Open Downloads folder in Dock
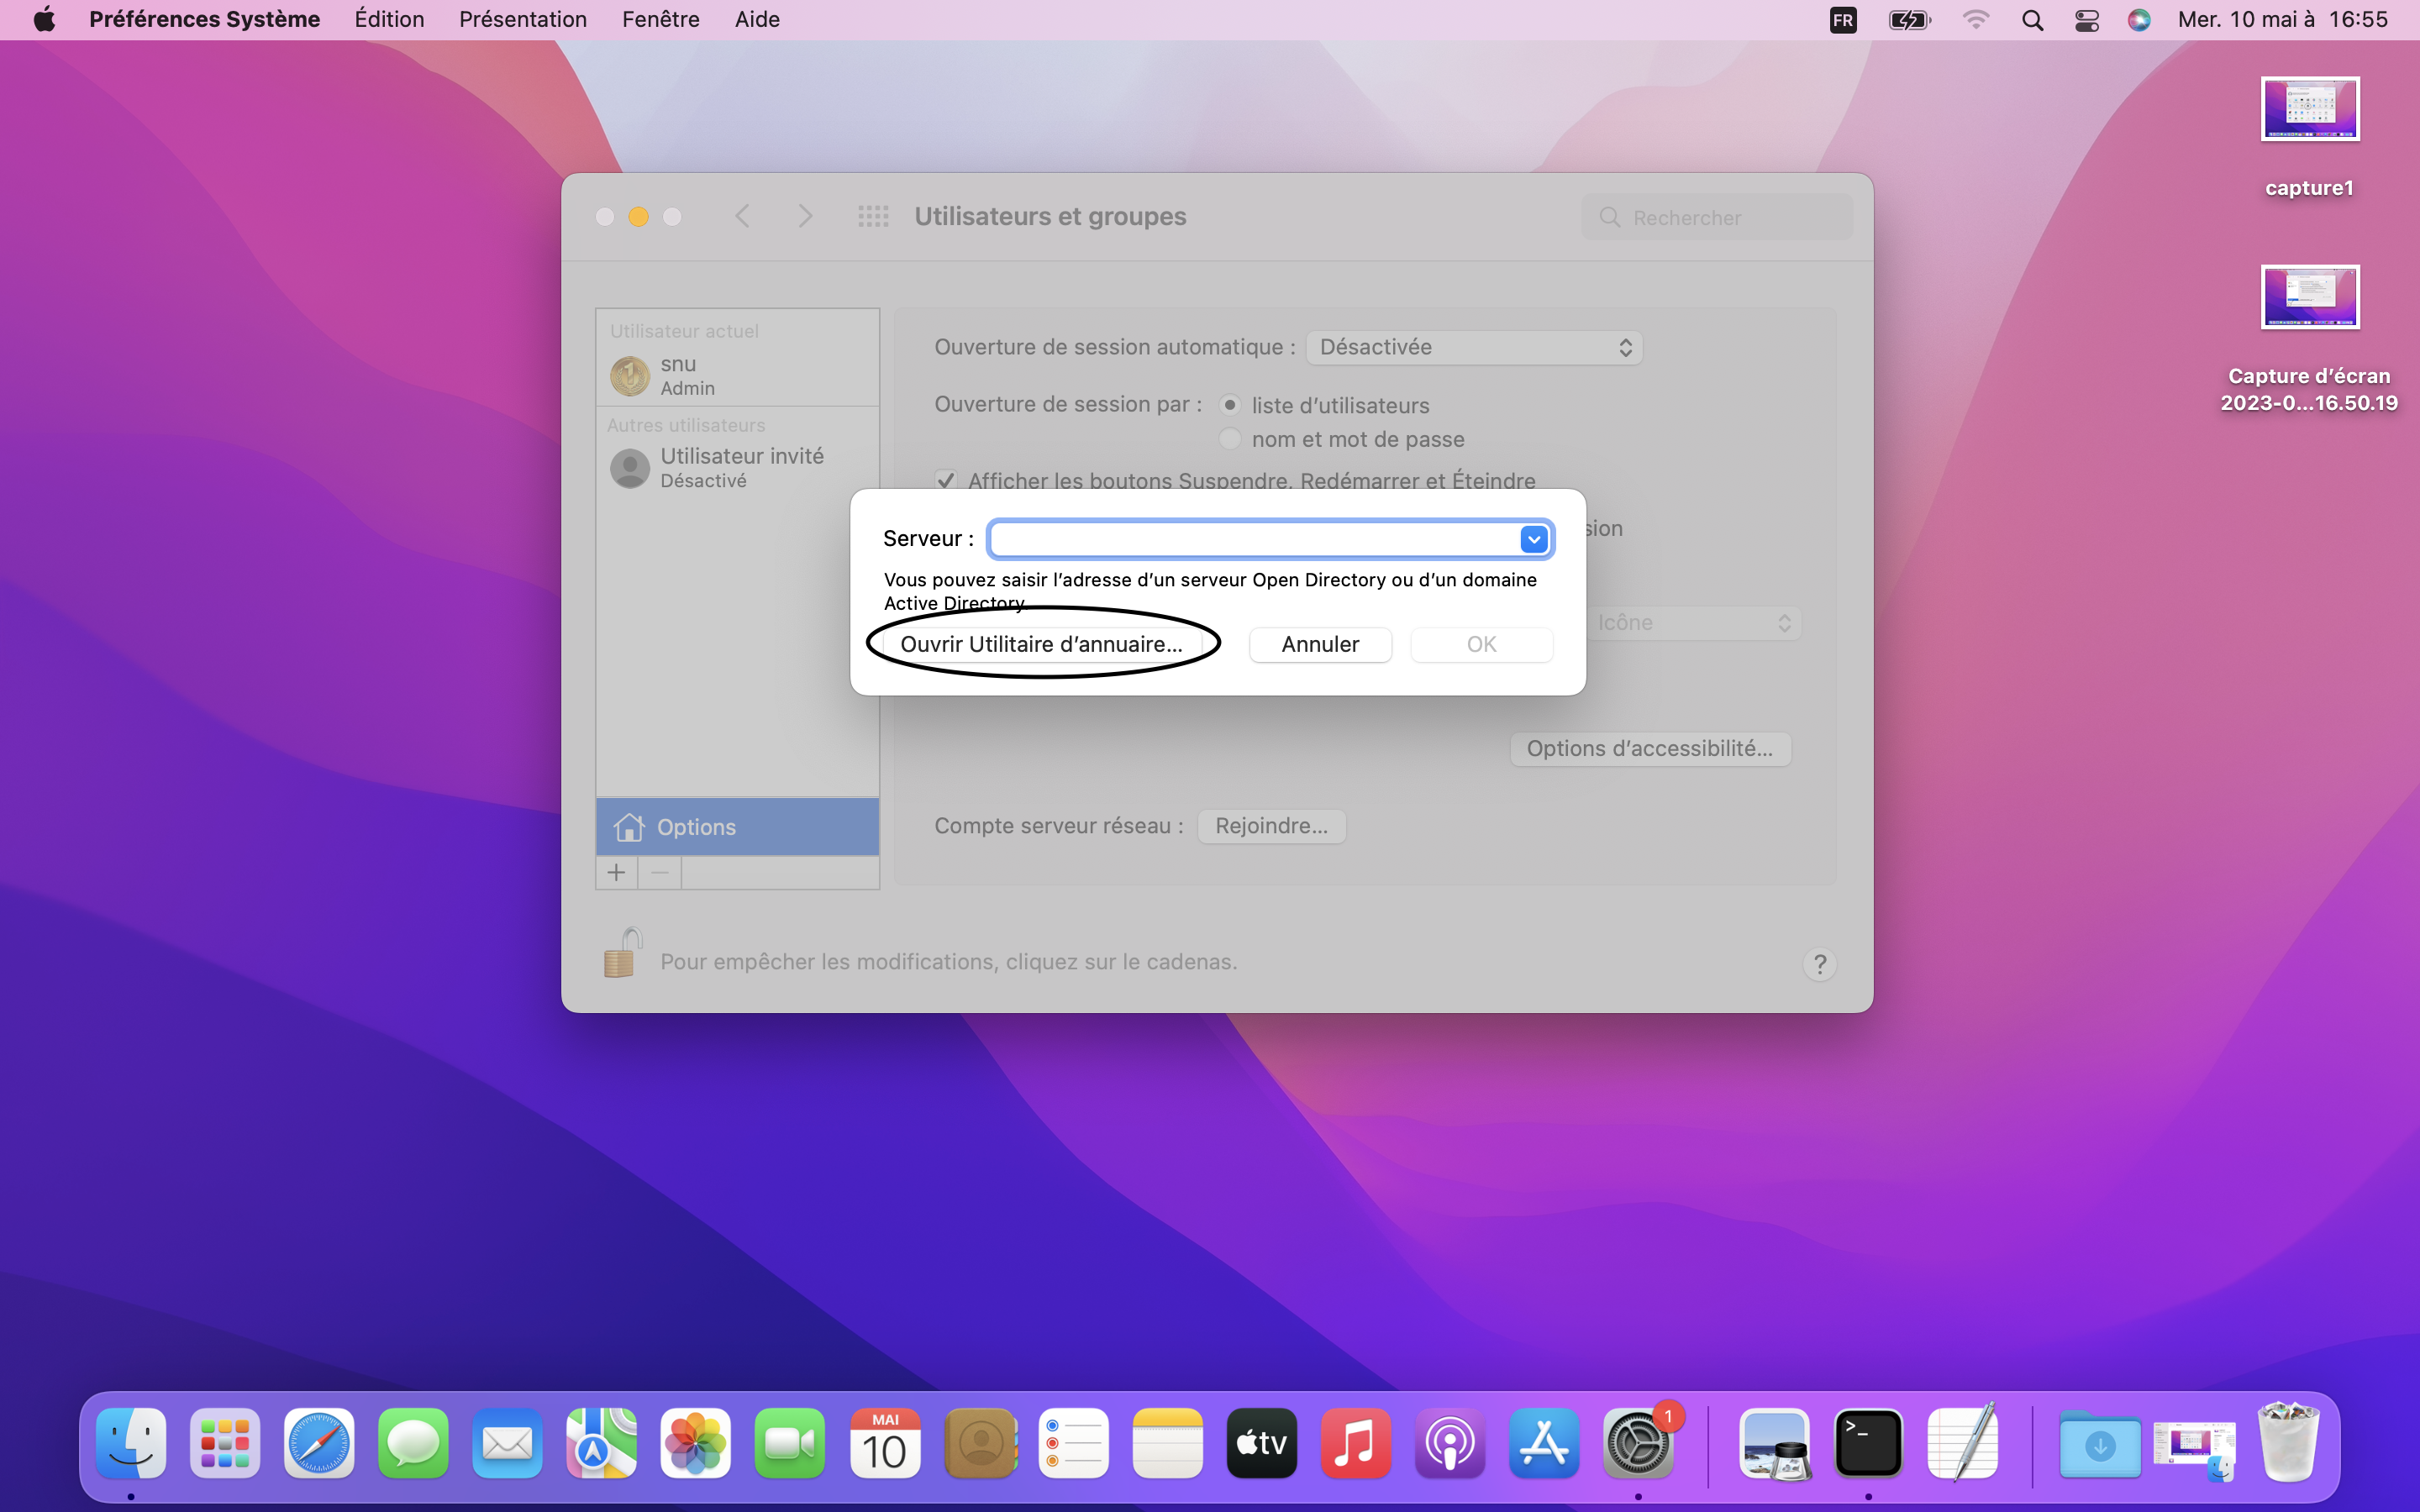 pyautogui.click(x=2100, y=1443)
